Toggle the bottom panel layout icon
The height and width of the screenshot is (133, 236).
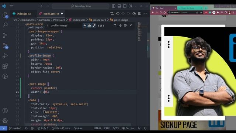119,6
